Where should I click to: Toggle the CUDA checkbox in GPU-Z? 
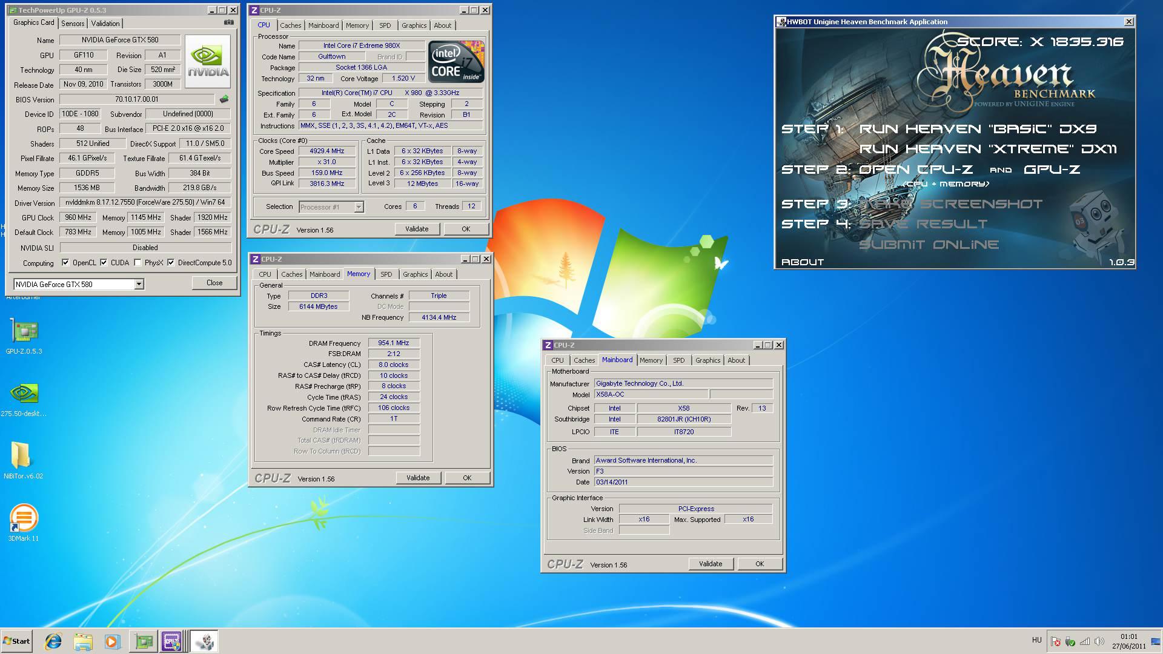104,263
